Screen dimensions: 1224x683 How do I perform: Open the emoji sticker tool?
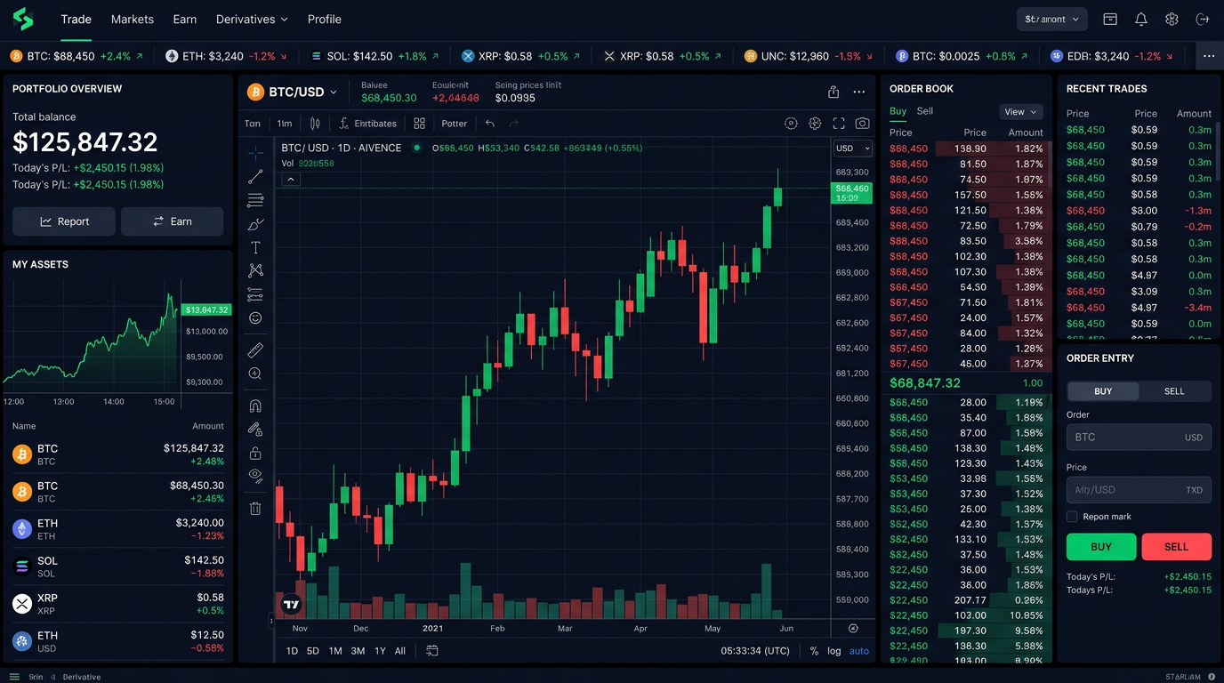pyautogui.click(x=255, y=318)
